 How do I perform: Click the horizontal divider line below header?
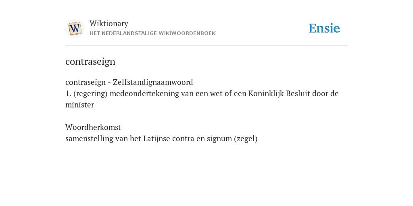[206, 46]
